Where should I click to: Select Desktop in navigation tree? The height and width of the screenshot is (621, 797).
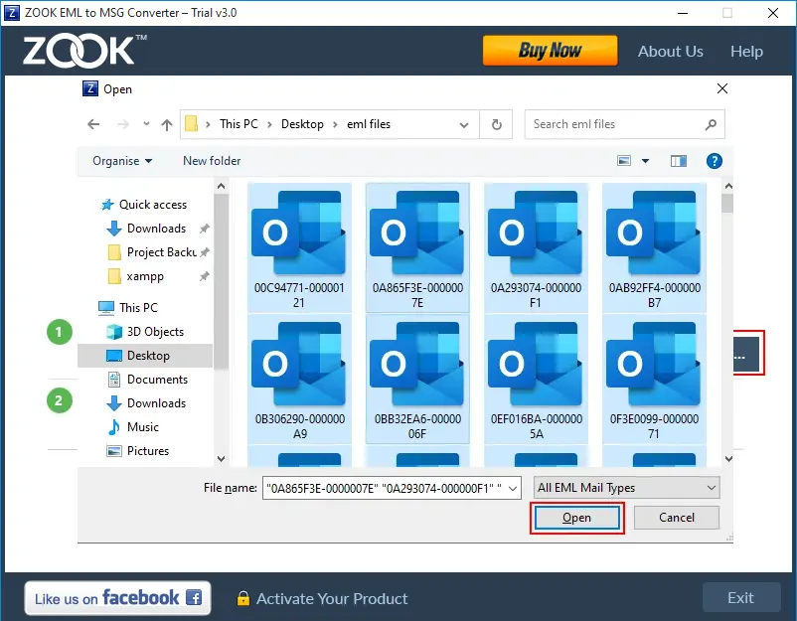[145, 356]
